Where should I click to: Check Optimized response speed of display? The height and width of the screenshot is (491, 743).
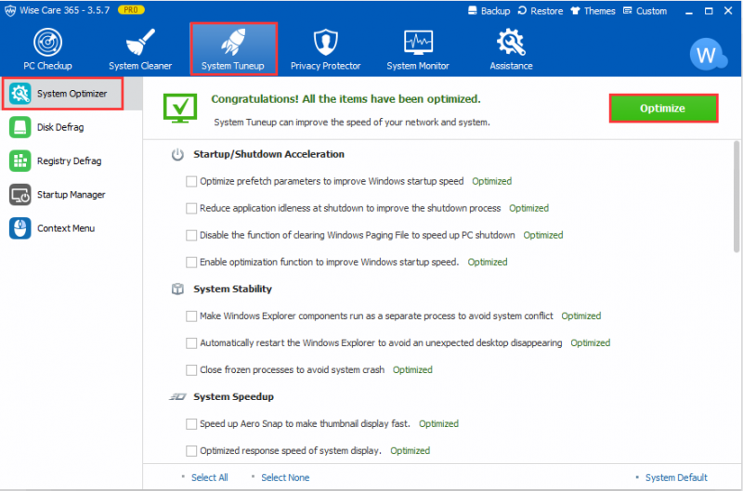pyautogui.click(x=191, y=451)
